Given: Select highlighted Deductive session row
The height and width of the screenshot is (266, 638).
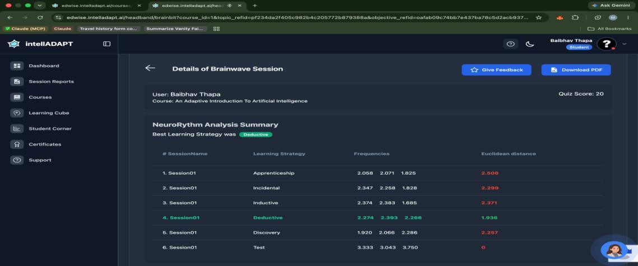Looking at the screenshot, I should 378,218.
